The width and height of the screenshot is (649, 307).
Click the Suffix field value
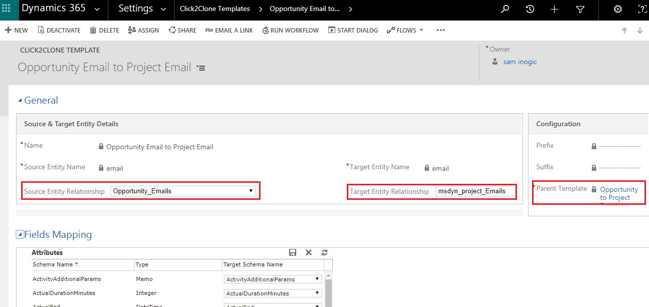[620, 168]
